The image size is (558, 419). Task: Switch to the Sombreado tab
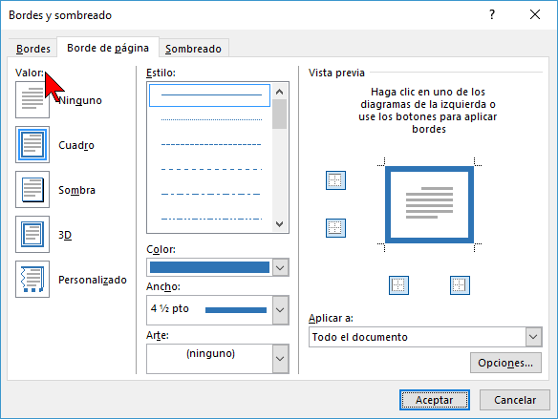tap(193, 49)
